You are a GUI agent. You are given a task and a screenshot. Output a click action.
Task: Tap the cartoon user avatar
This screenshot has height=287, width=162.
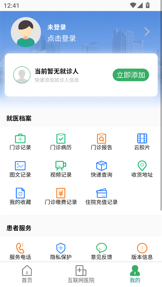click(x=26, y=32)
